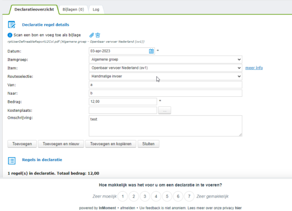Expand the Itemgroep dropdown

point(166,59)
